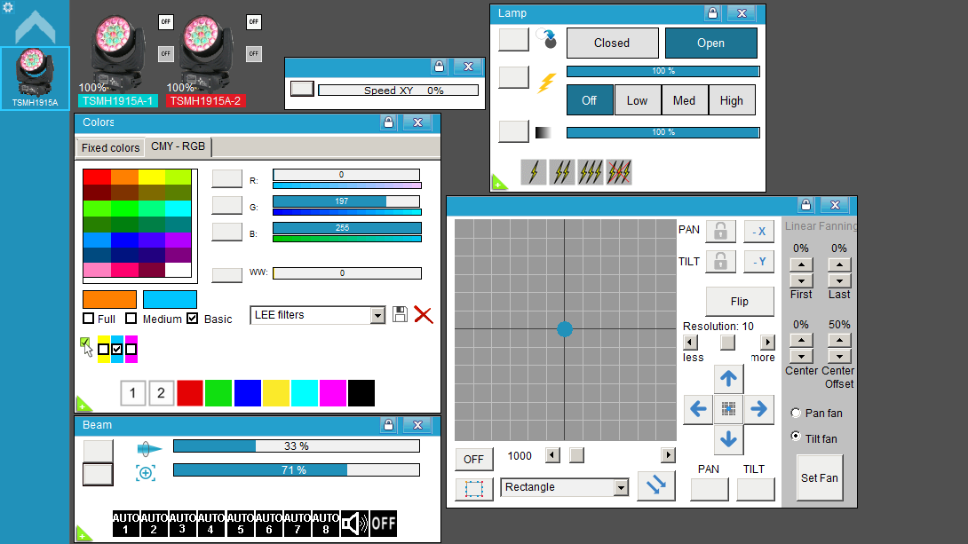Click the Speed XY 0% slider
Screen dimensions: 968x544
(x=398, y=90)
